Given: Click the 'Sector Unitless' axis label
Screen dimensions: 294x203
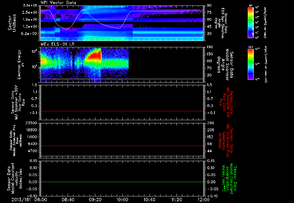Looking at the screenshot, I should pos(12,23).
